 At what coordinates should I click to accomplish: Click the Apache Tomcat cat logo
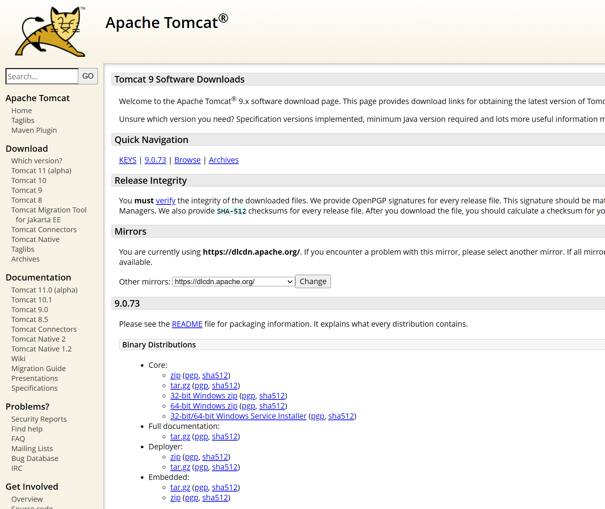(x=50, y=31)
